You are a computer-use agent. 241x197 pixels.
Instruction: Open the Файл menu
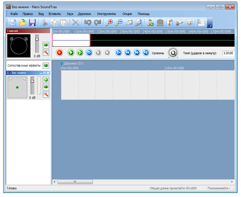[x=14, y=14]
